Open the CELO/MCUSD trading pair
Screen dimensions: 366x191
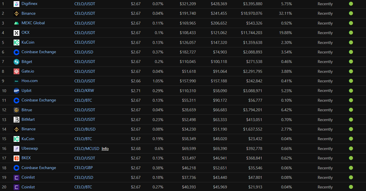[87, 149]
